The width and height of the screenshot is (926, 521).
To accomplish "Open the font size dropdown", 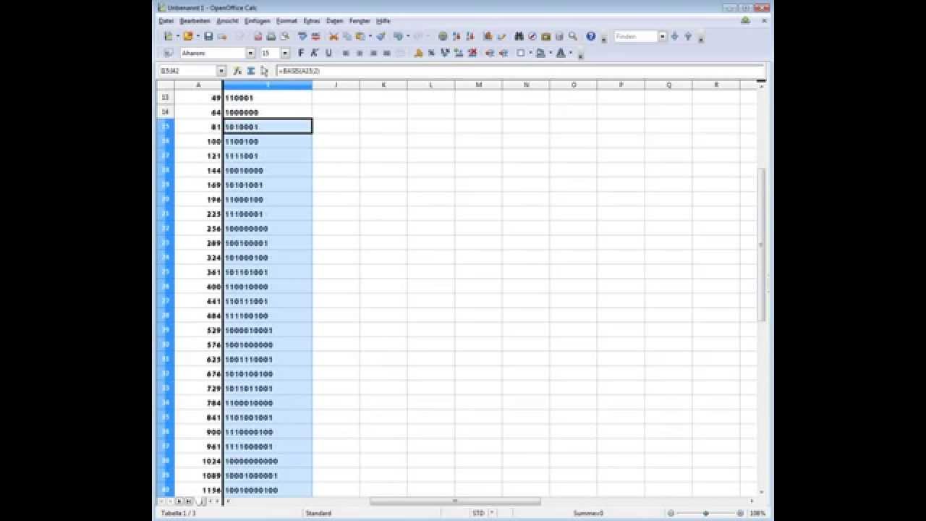I will [285, 53].
